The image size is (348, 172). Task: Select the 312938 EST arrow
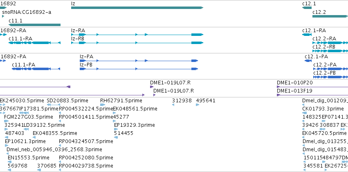pyautogui.click(x=173, y=105)
